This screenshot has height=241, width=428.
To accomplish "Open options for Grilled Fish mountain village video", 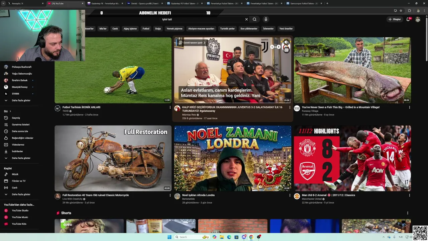I will tap(409, 107).
